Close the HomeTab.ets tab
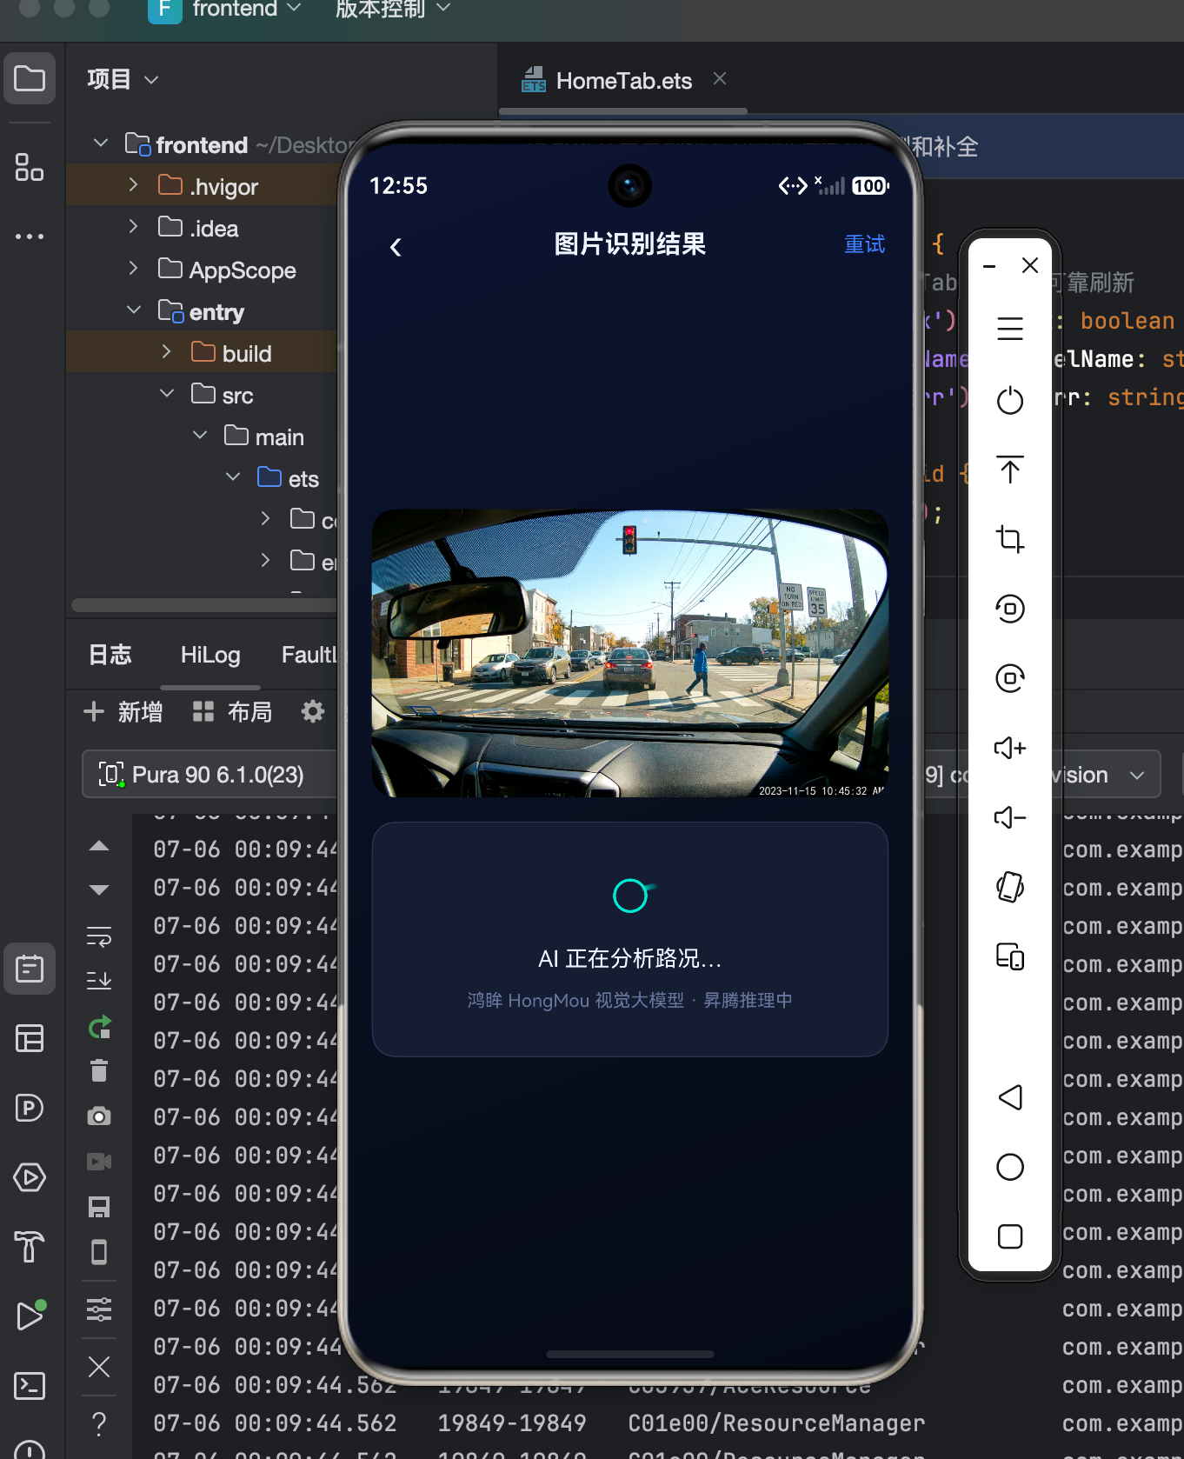The image size is (1184, 1459). [720, 79]
